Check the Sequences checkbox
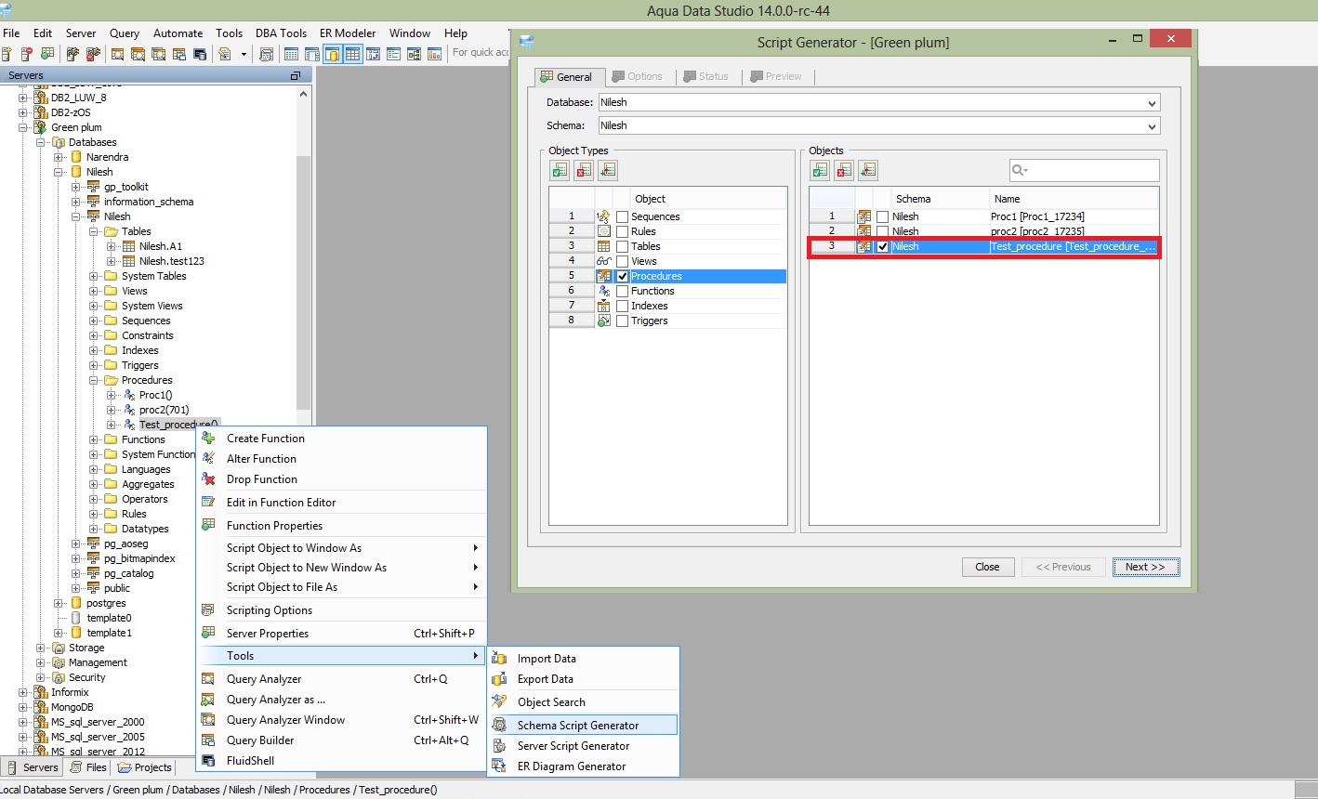This screenshot has height=799, width=1318. coord(623,216)
